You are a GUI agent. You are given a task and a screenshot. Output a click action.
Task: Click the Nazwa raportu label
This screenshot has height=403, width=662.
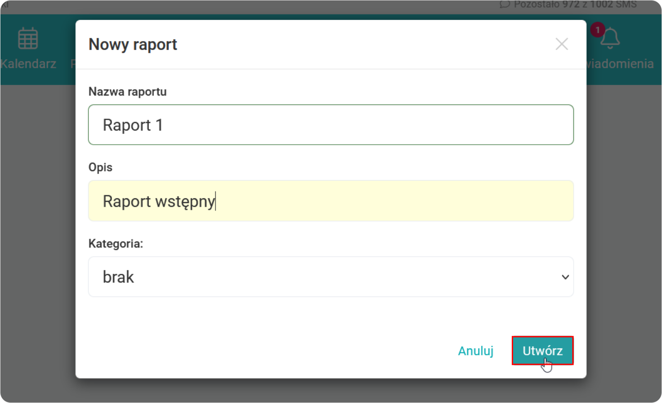click(x=127, y=91)
